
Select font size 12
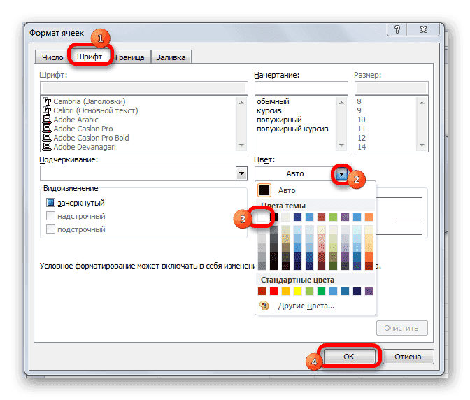[x=362, y=138]
